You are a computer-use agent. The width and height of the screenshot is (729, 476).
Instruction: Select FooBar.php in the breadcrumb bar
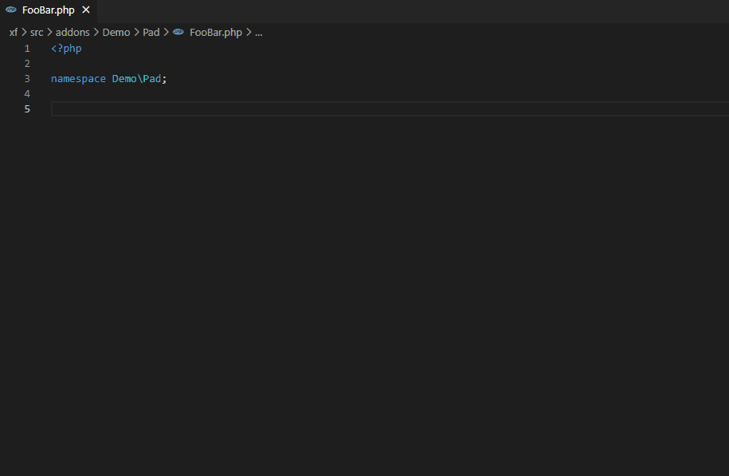pyautogui.click(x=215, y=33)
